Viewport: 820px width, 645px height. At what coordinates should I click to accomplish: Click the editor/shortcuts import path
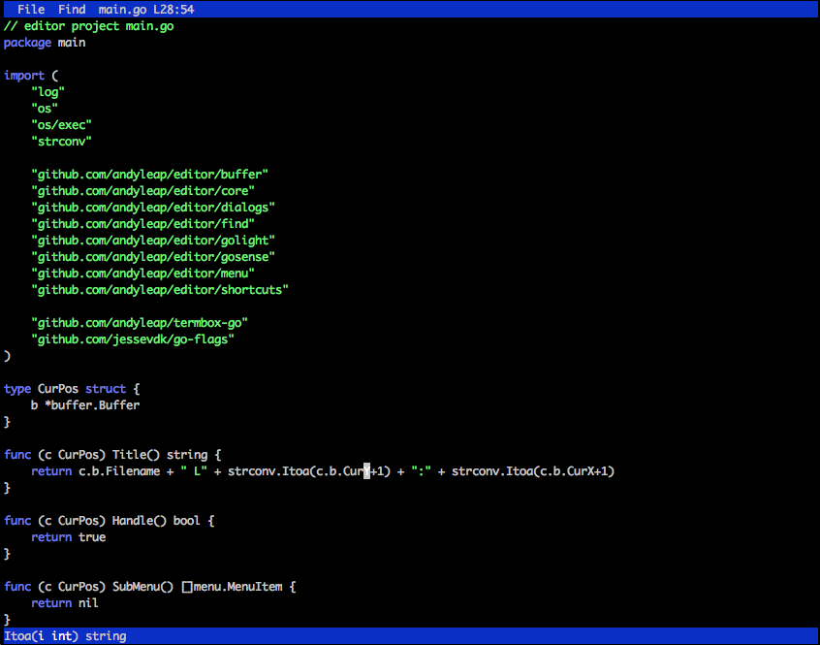160,290
